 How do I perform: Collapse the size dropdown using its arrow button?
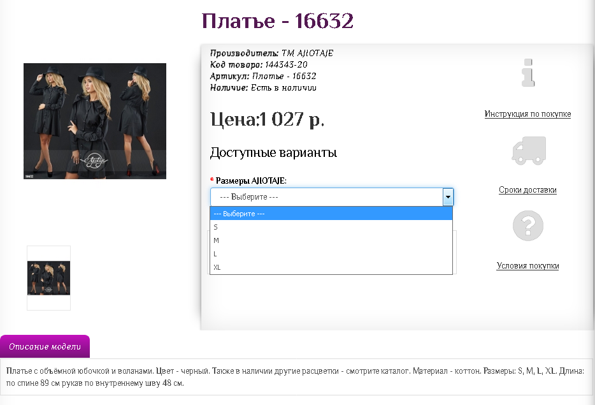pyautogui.click(x=448, y=197)
